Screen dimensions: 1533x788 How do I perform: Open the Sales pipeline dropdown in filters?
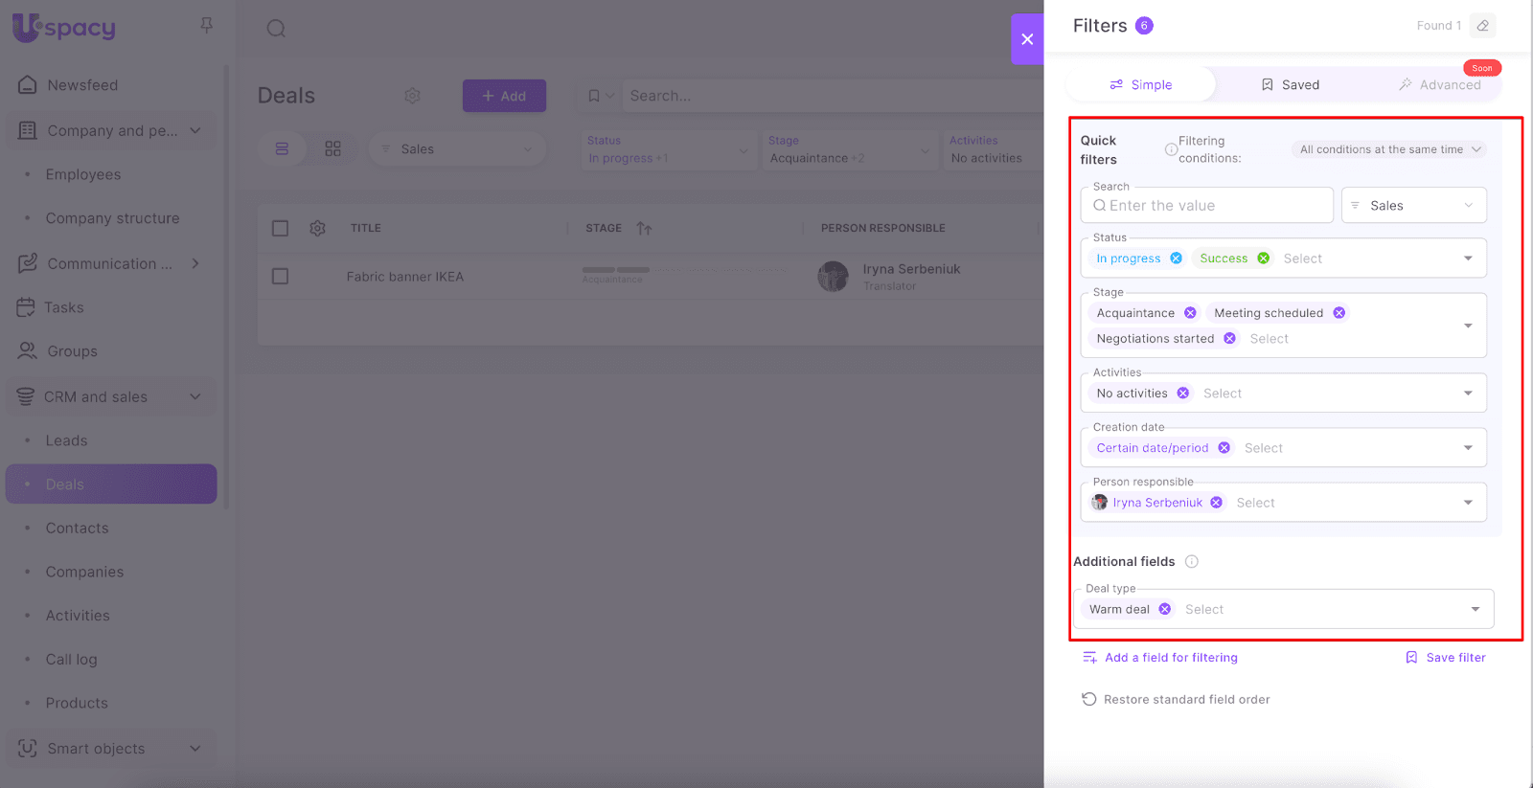click(x=1413, y=206)
